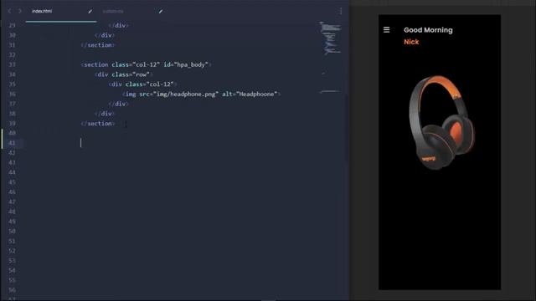536x301 pixels.
Task: Click the orange "Nick" name in the preview
Action: coord(411,42)
